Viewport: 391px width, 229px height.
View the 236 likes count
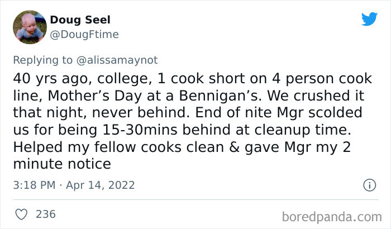(x=46, y=214)
